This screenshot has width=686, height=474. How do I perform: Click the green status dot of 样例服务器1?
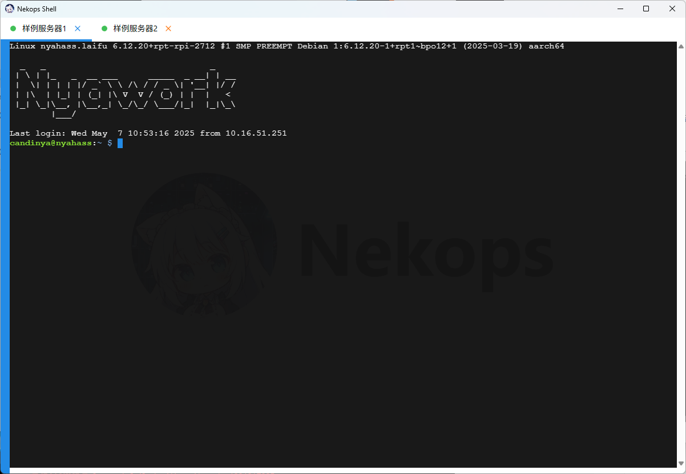click(x=13, y=28)
